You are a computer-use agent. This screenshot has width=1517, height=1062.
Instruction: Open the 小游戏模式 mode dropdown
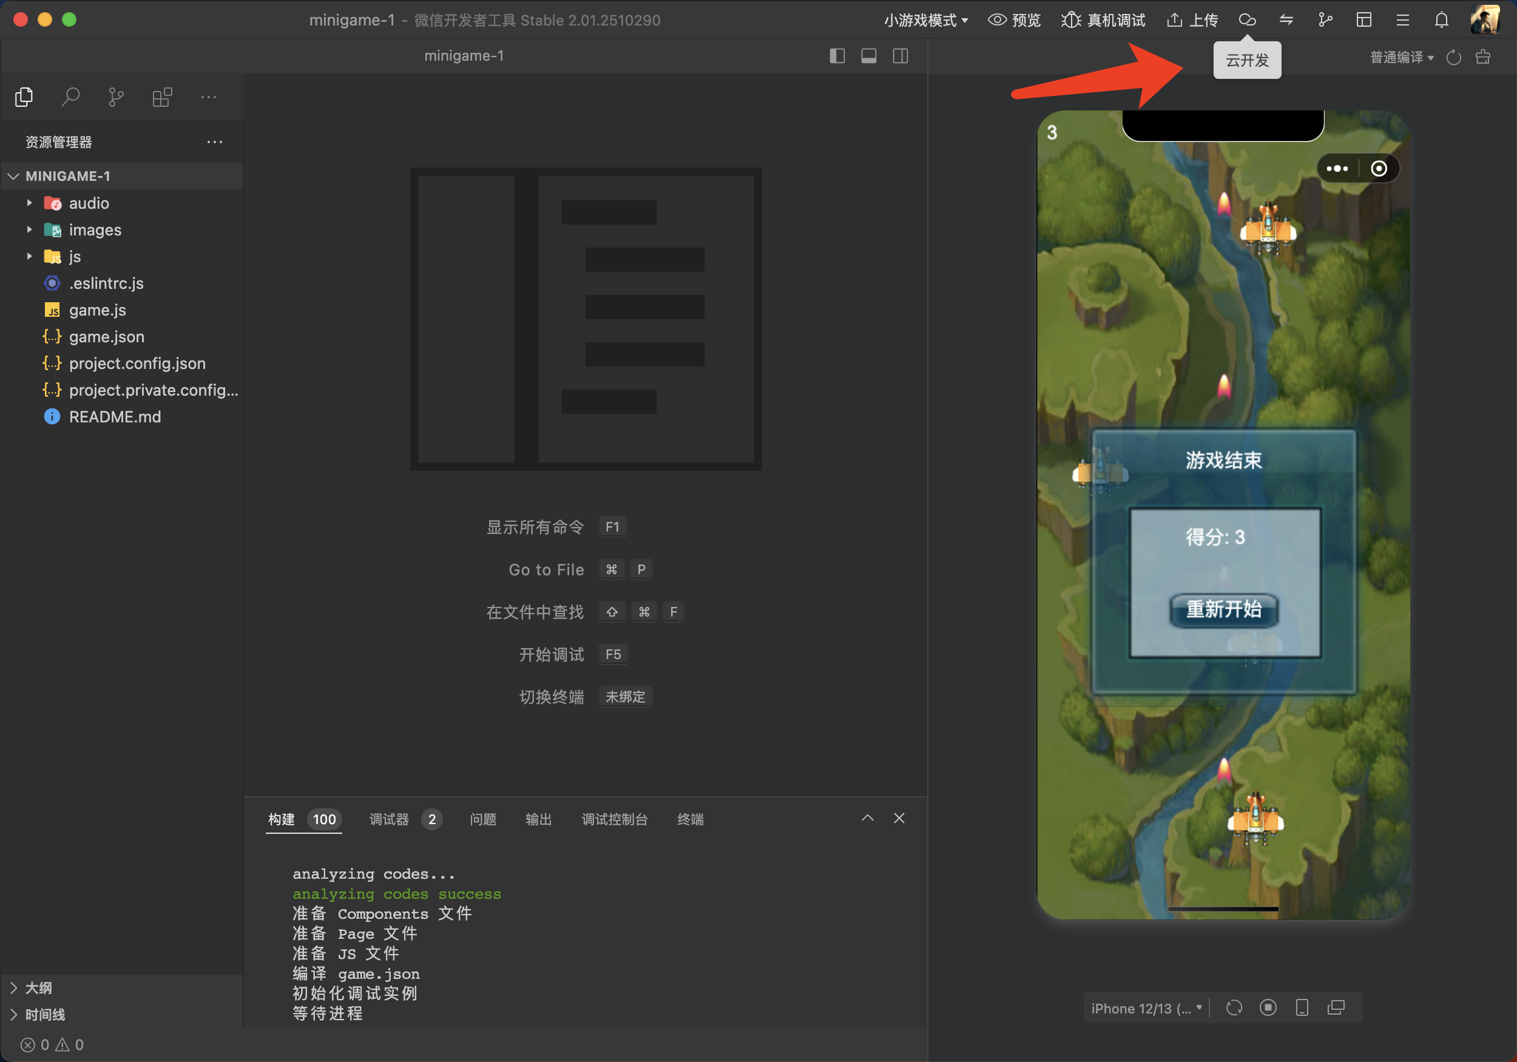pos(927,20)
